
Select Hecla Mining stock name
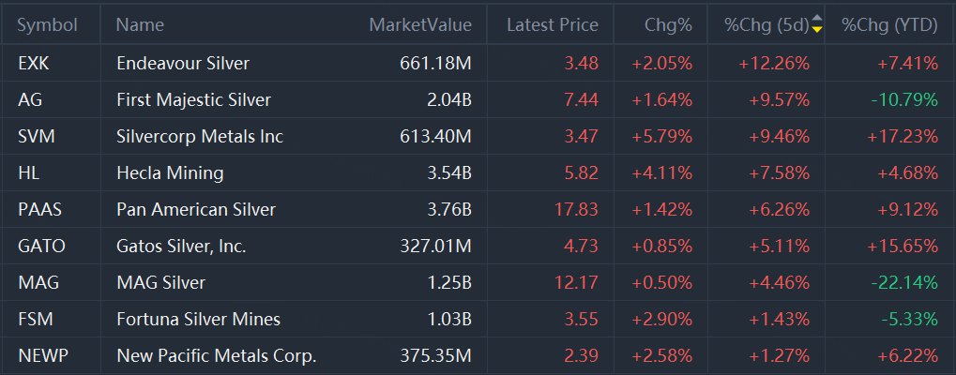coord(170,172)
